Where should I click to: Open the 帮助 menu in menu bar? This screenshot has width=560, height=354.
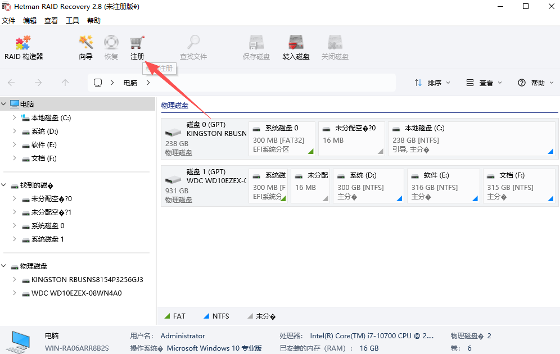pos(94,21)
